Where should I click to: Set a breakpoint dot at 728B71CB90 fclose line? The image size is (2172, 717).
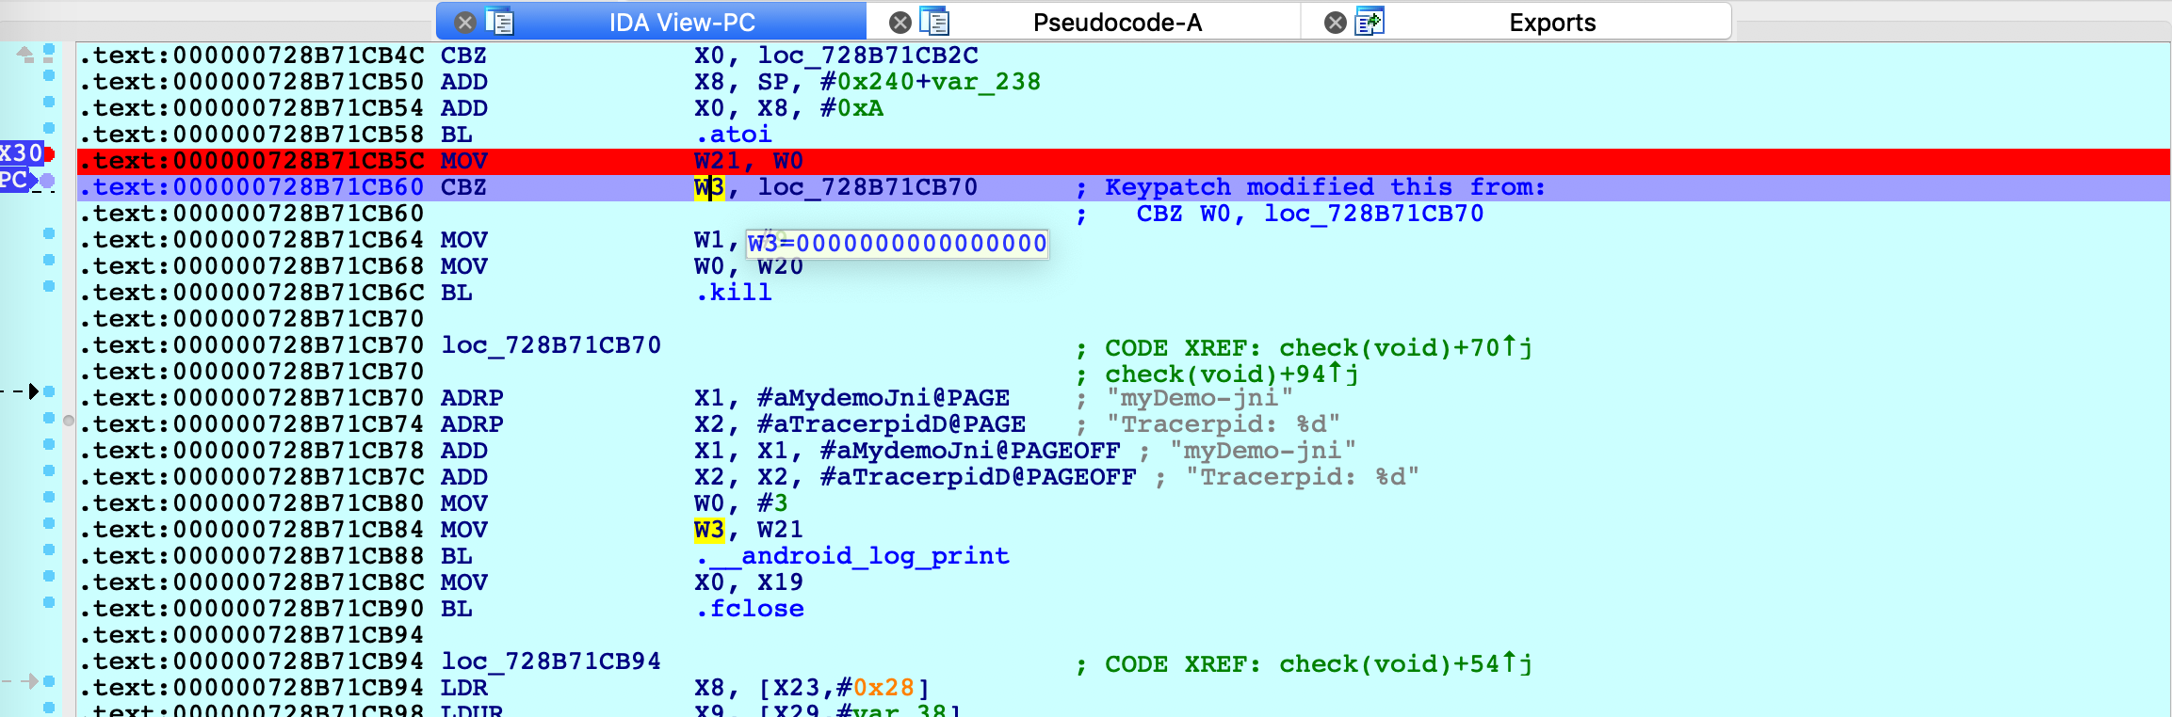click(x=49, y=601)
